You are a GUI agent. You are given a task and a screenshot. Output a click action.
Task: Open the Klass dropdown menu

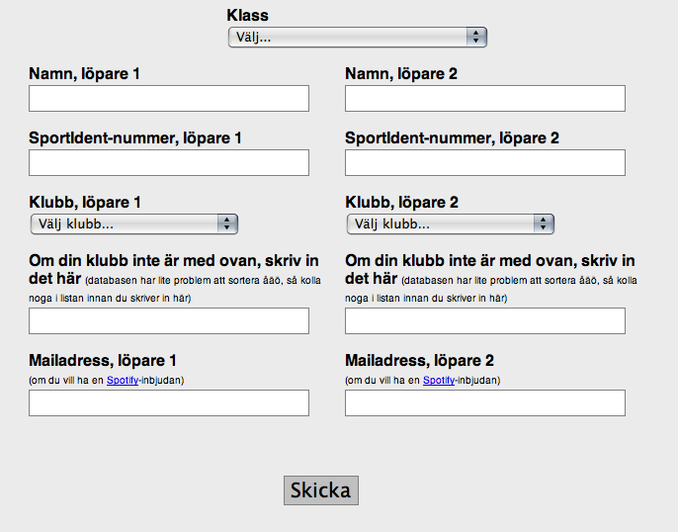point(358,38)
